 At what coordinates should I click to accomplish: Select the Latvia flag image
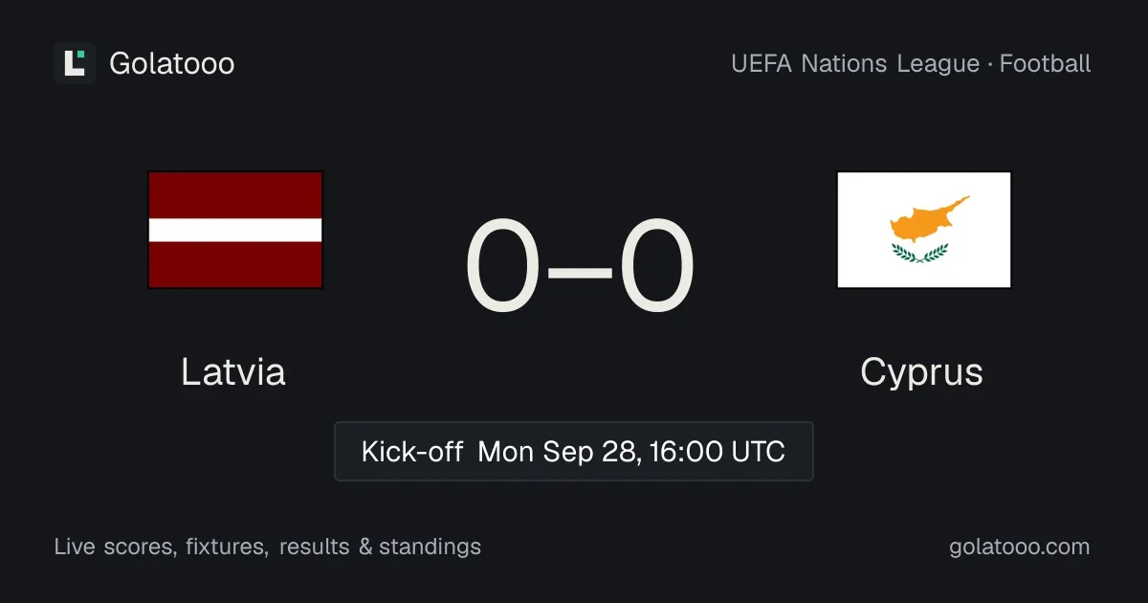click(x=235, y=230)
